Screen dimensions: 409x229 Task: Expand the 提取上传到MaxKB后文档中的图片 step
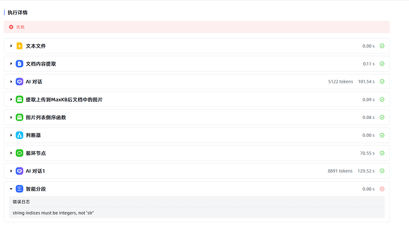11,99
